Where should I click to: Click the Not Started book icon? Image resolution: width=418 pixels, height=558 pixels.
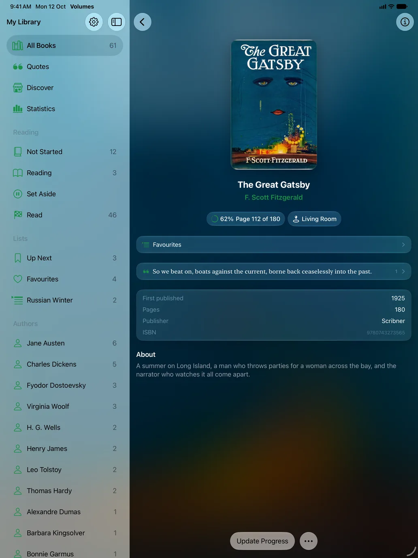tap(18, 152)
